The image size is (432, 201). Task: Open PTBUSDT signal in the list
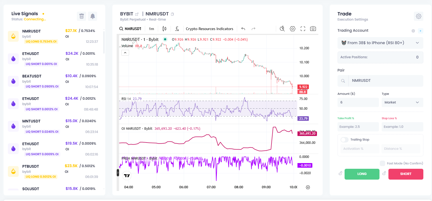(x=53, y=171)
